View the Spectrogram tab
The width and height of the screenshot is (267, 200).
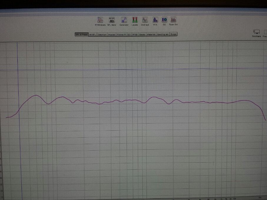point(163,34)
